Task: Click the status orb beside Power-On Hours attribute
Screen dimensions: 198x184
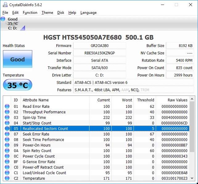Action: (x=7, y=145)
